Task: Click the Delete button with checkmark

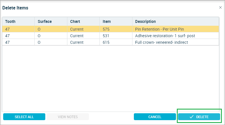Action: click(x=199, y=117)
